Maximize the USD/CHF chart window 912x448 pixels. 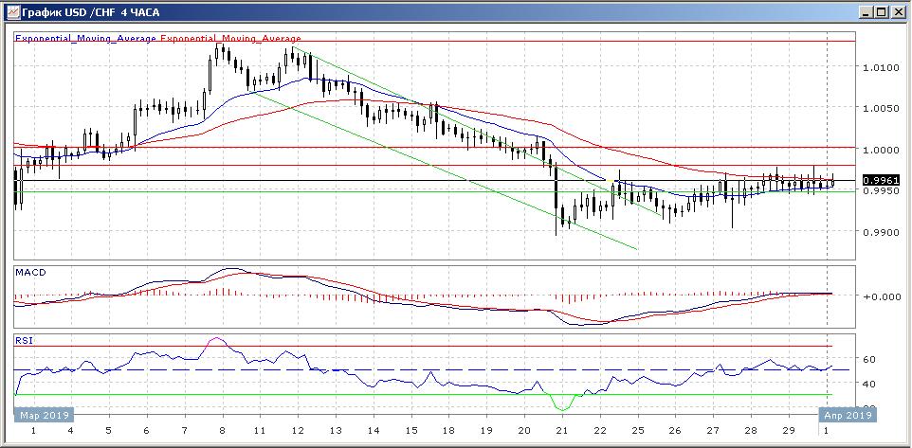pos(882,11)
